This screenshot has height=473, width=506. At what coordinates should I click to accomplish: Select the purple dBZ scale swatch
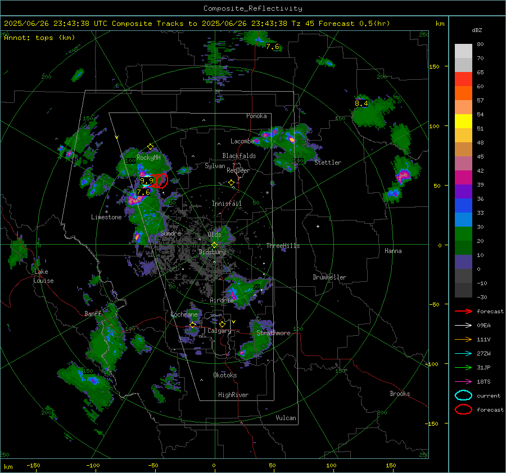click(463, 192)
